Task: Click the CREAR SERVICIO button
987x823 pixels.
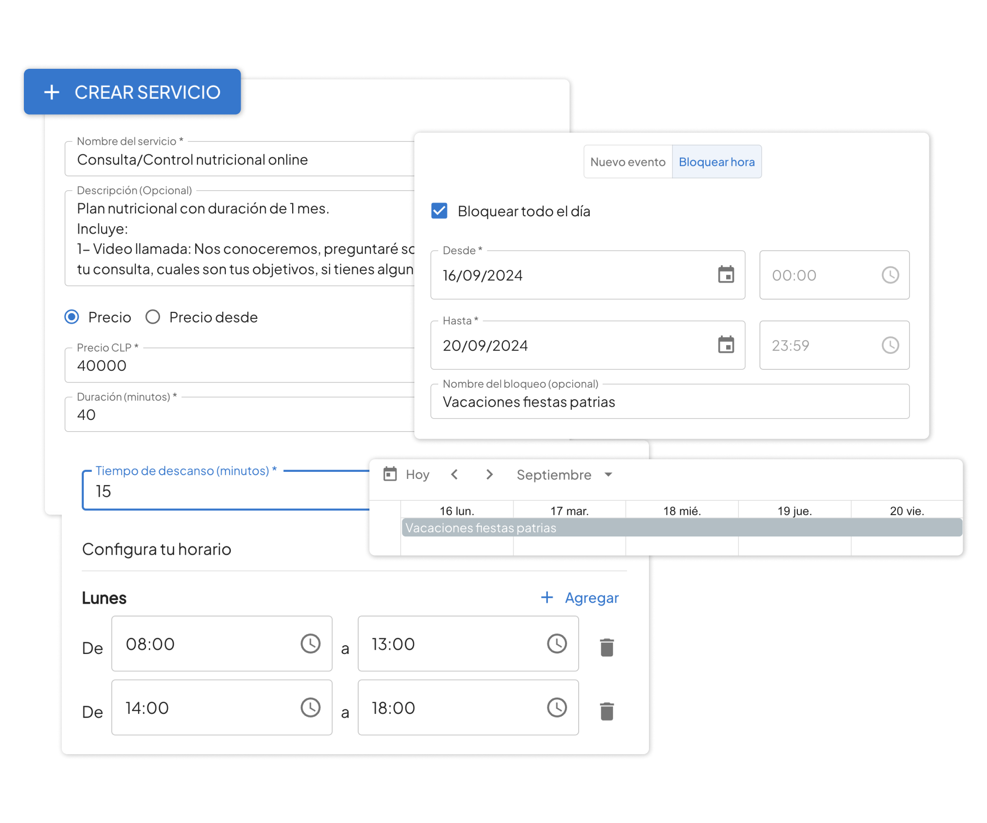Action: tap(132, 92)
